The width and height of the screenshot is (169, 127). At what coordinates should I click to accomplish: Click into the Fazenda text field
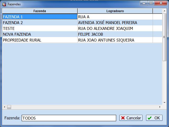point(69,118)
